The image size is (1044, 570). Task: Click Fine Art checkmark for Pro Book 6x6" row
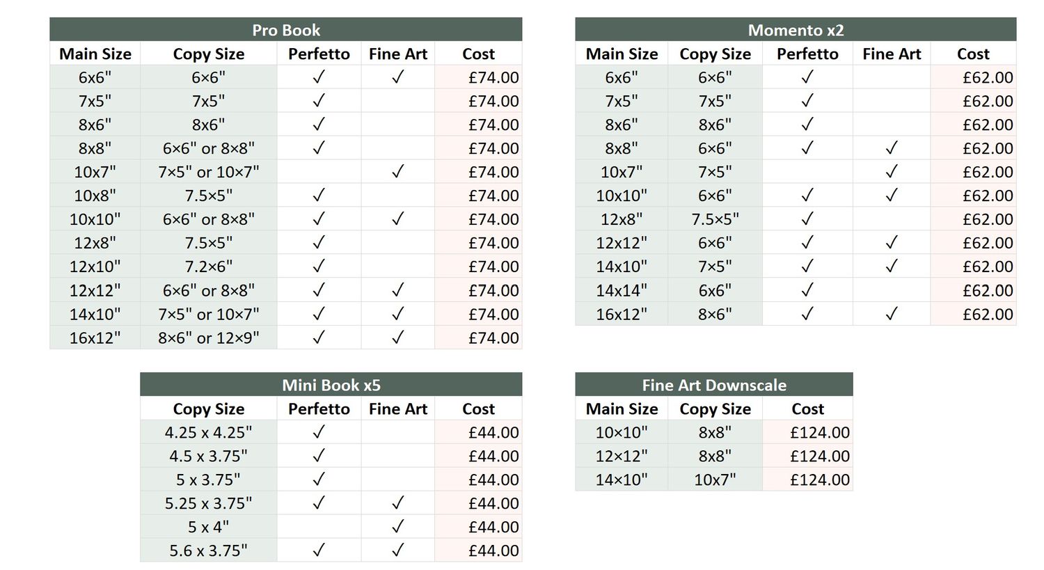pyautogui.click(x=397, y=77)
